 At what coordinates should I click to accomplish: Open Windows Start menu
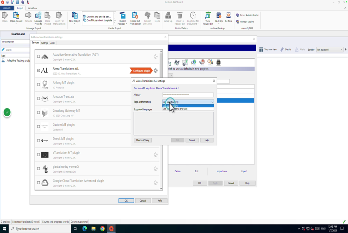click(4, 229)
